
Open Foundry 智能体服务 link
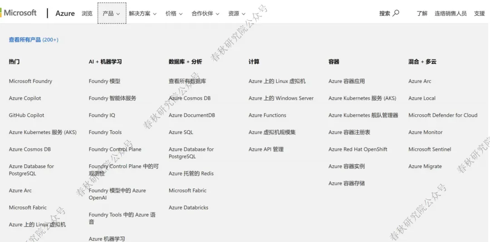pos(113,98)
